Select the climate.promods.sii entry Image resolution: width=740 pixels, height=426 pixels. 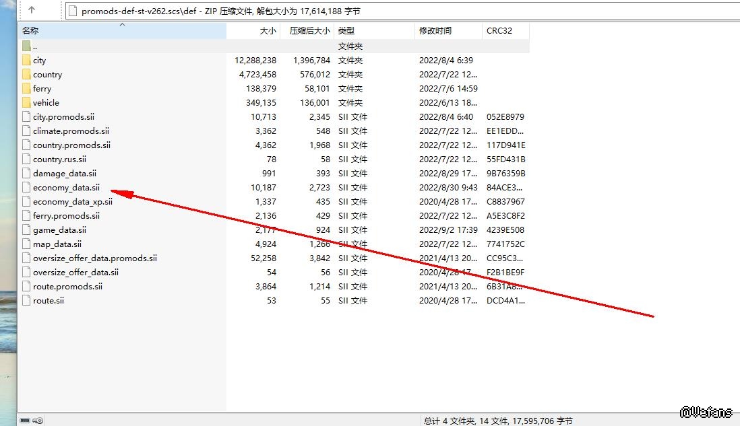tap(71, 131)
